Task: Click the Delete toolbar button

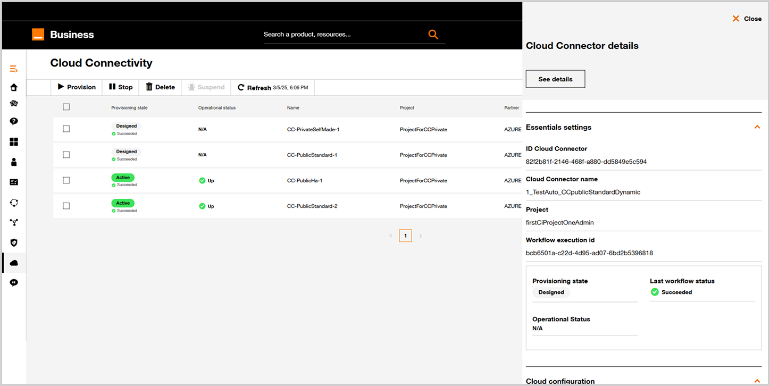Action: pos(160,87)
